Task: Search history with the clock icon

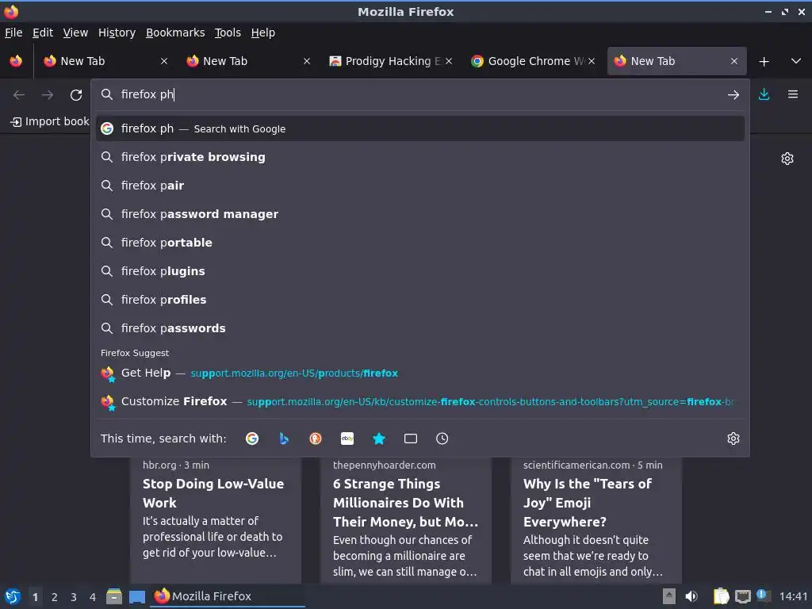Action: (442, 439)
